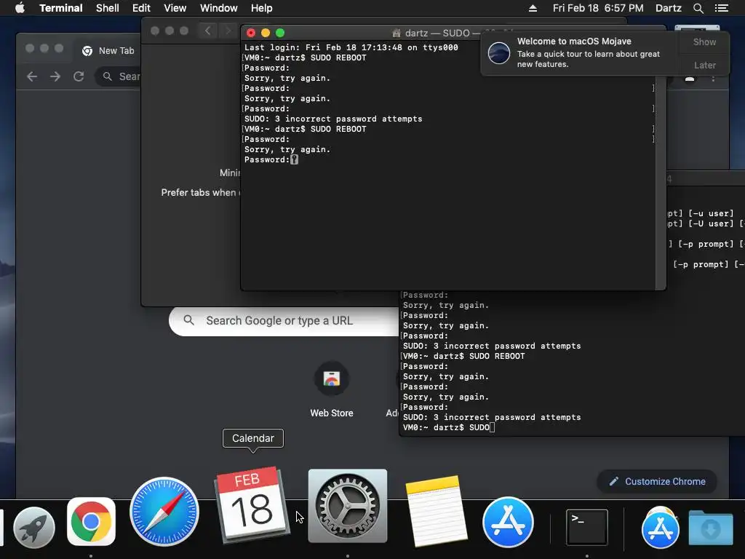Click the Mojave icon in the notification
Screen dimensions: 745x559
tap(499, 52)
